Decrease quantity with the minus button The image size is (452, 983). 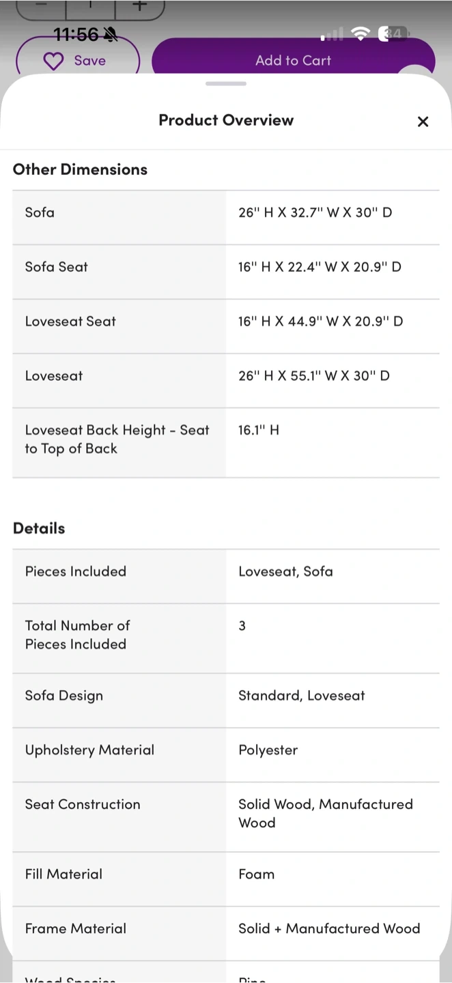41,5
